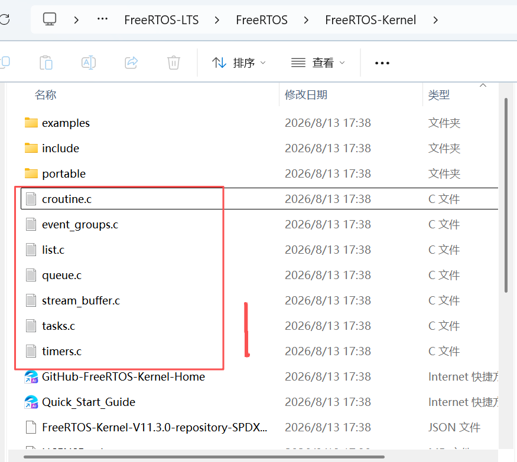Click the croutine.c file name

coord(67,199)
